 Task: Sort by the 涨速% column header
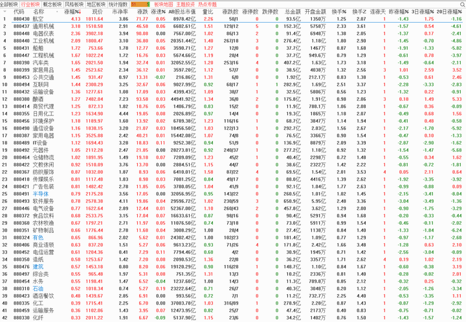tap(159, 12)
